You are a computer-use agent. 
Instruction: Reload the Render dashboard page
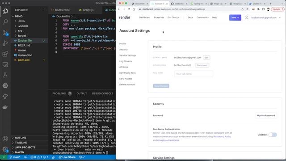pos(129,9)
